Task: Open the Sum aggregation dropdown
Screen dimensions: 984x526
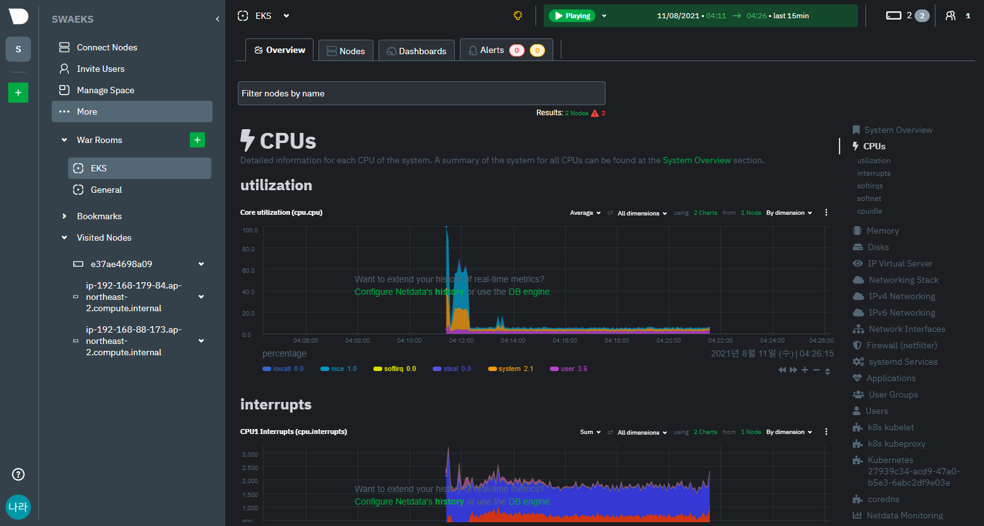Action: pyautogui.click(x=590, y=432)
